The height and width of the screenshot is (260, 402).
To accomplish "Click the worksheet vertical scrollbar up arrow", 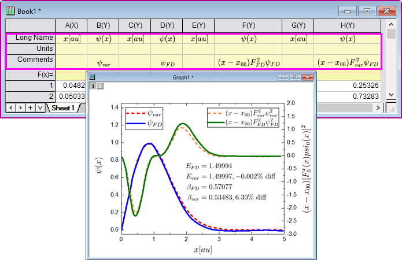I will 391,24.
